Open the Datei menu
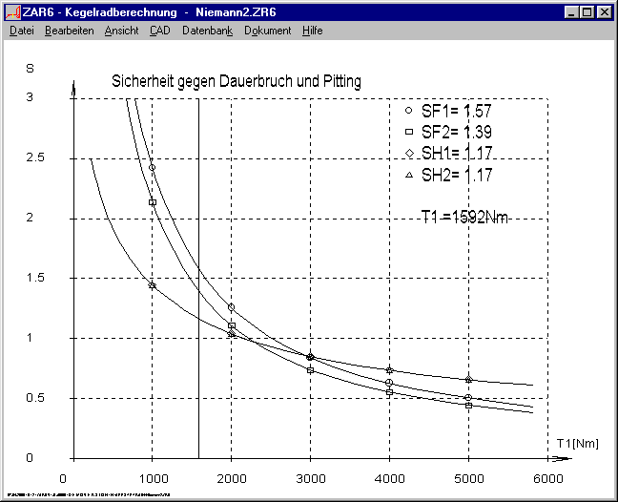The height and width of the screenshot is (502, 618). tap(21, 31)
